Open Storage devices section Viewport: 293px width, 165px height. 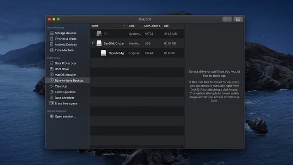tap(65, 33)
